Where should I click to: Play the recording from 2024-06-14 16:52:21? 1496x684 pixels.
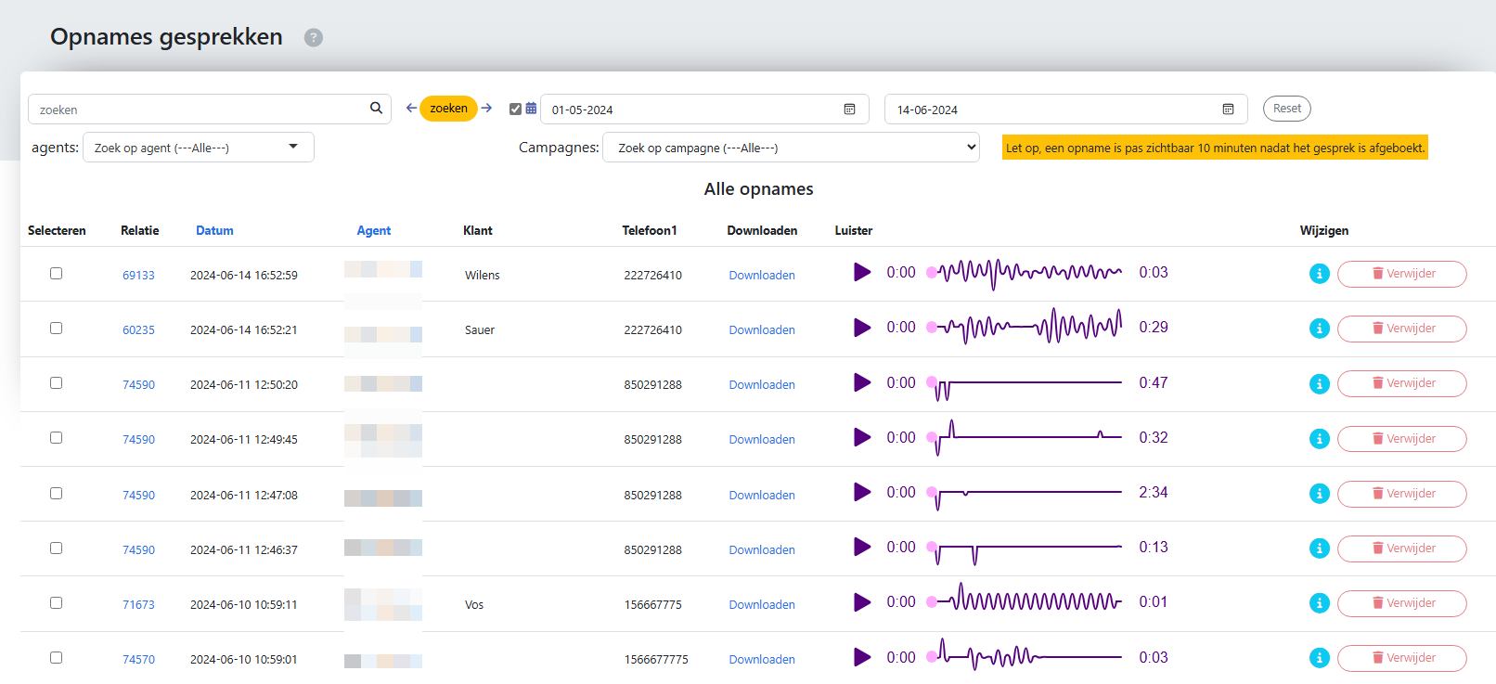pos(862,328)
